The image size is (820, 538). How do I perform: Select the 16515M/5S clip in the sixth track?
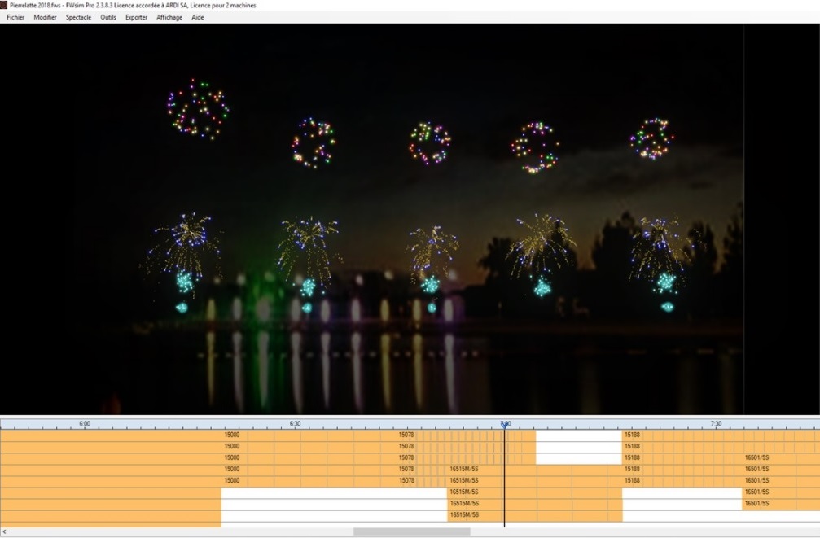pyautogui.click(x=464, y=492)
